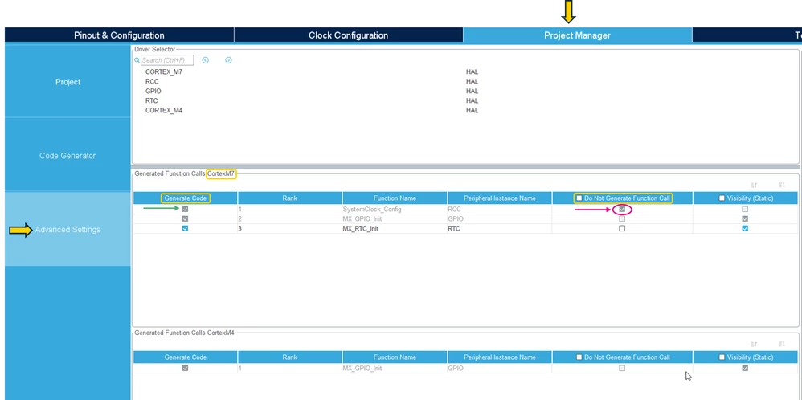Check the CortexM4 Do Not Generate Function Call header box

coord(579,357)
